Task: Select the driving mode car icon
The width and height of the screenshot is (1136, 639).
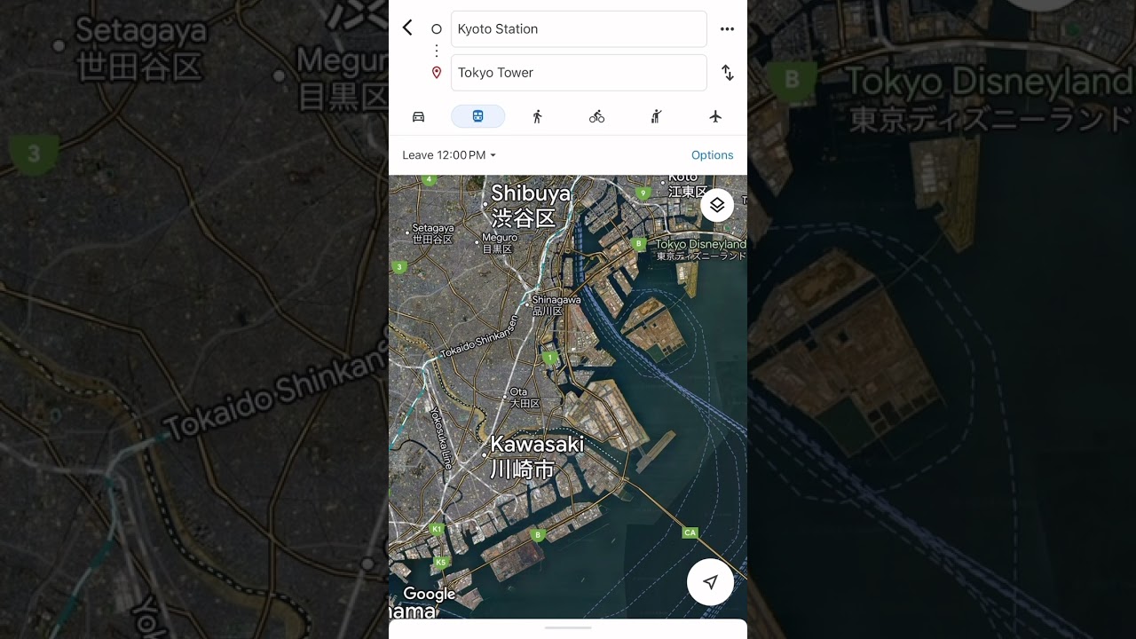Action: tap(418, 116)
